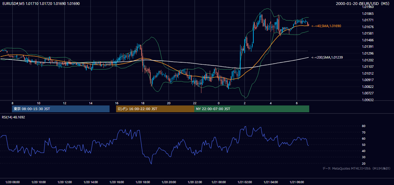394x185 pixels.
Task: Click RSI scale level 80
Action: coord(363,126)
